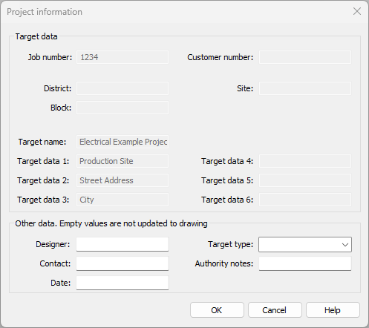Expand the Target type dropdown arrow
The width and height of the screenshot is (369, 328).
[x=345, y=245]
